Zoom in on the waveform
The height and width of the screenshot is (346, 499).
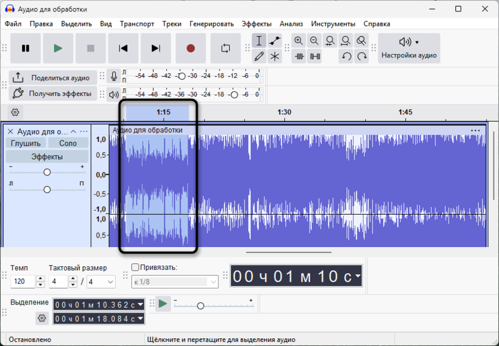point(298,40)
